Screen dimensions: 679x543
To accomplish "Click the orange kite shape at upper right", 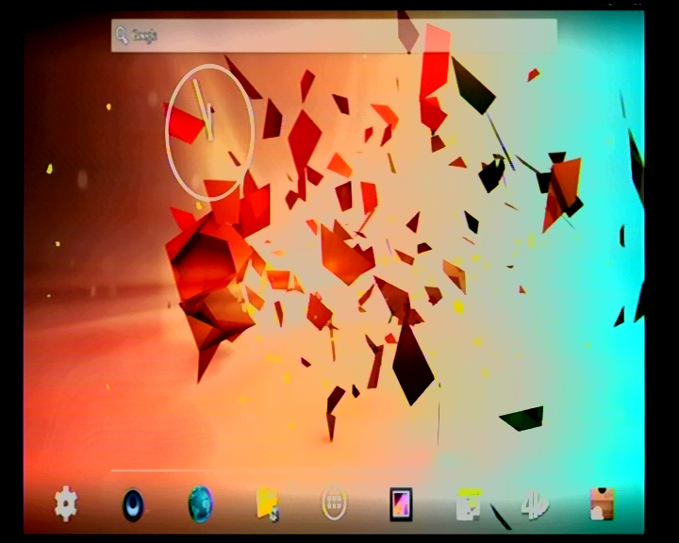I will pyautogui.click(x=561, y=189).
